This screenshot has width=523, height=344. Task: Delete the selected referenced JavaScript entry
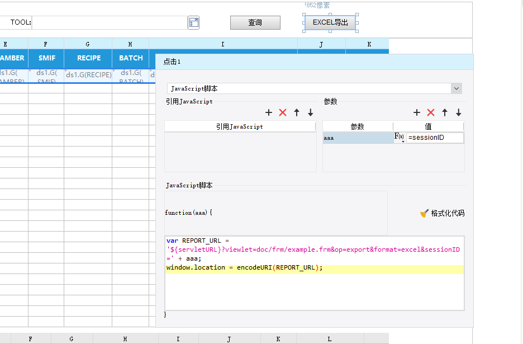283,112
